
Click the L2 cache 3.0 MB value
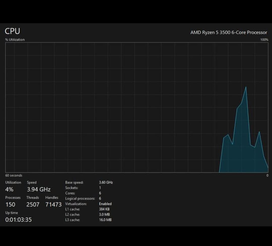pyautogui.click(x=105, y=214)
